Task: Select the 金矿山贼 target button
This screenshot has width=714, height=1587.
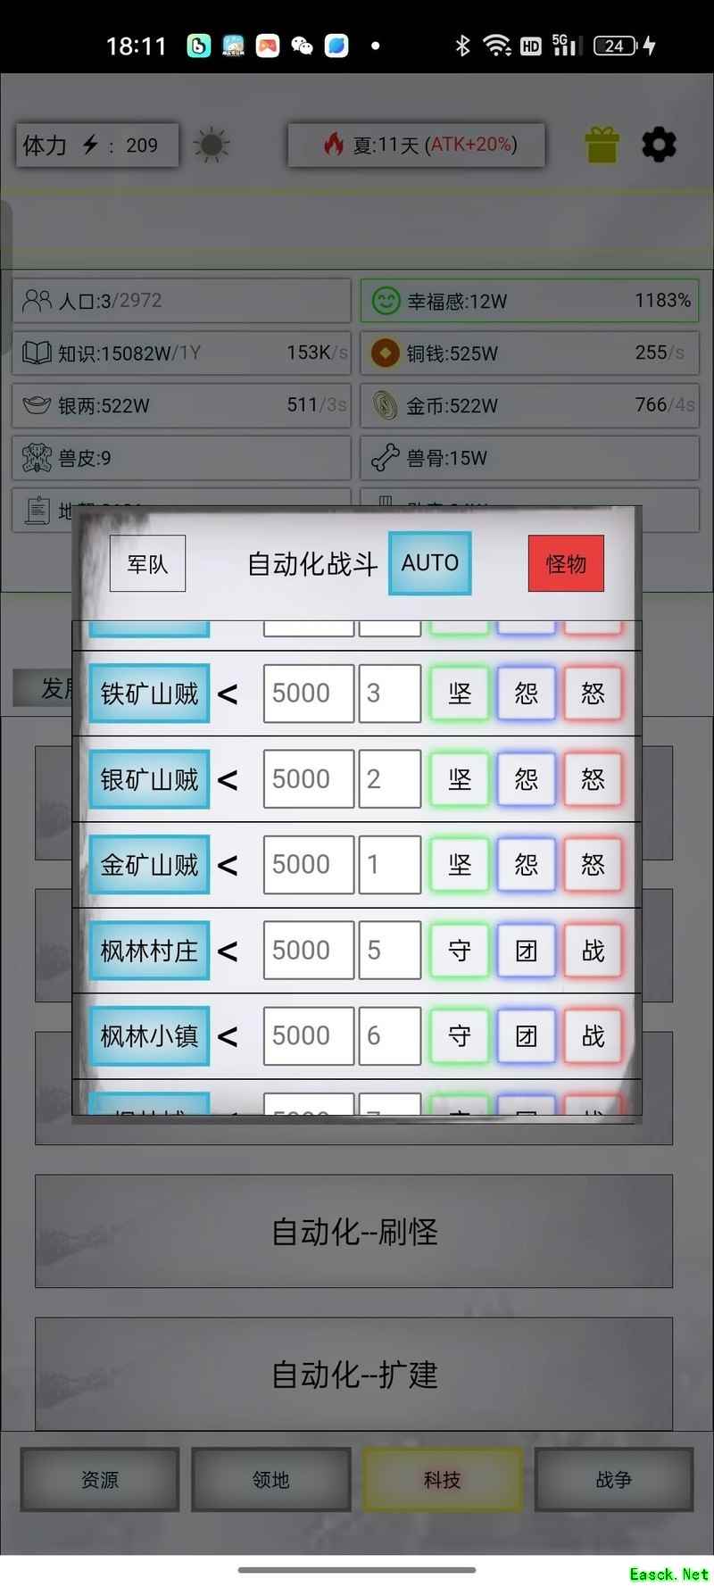Action: pyautogui.click(x=149, y=865)
